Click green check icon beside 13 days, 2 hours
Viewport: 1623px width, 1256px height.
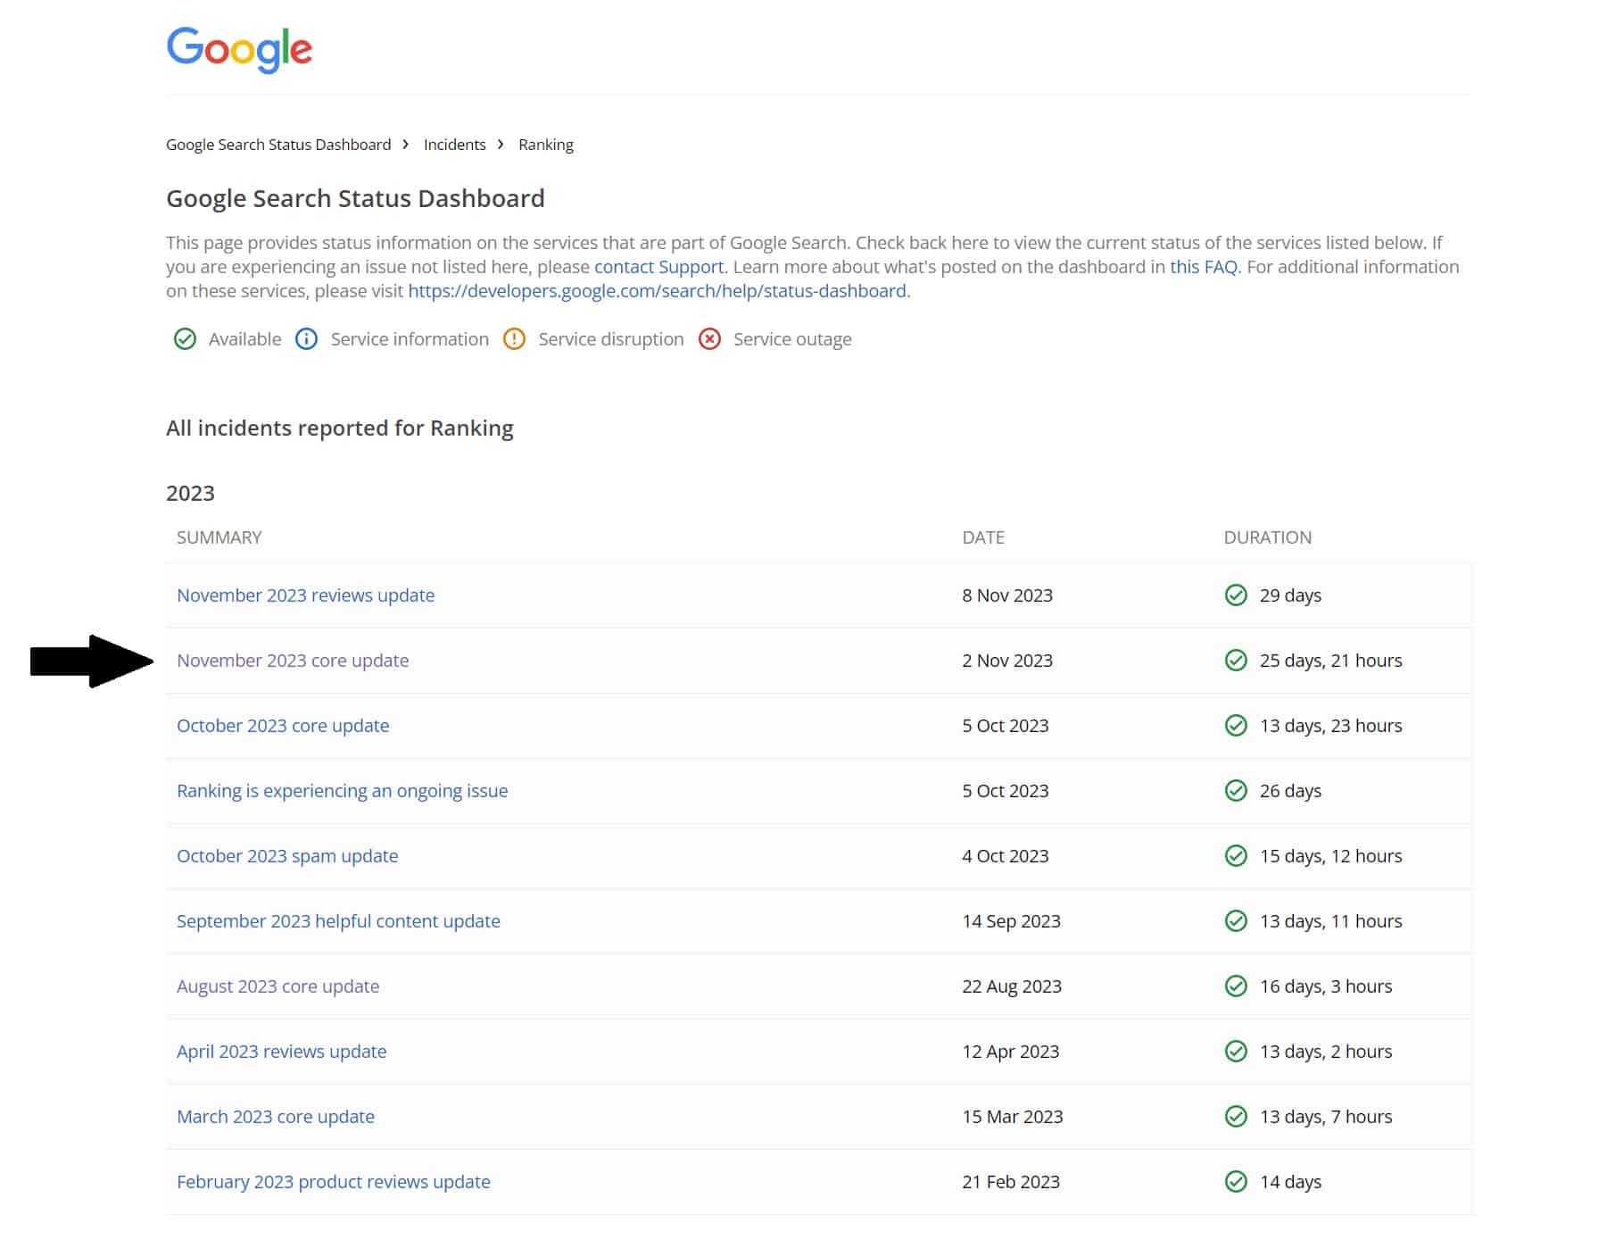pyautogui.click(x=1236, y=1052)
